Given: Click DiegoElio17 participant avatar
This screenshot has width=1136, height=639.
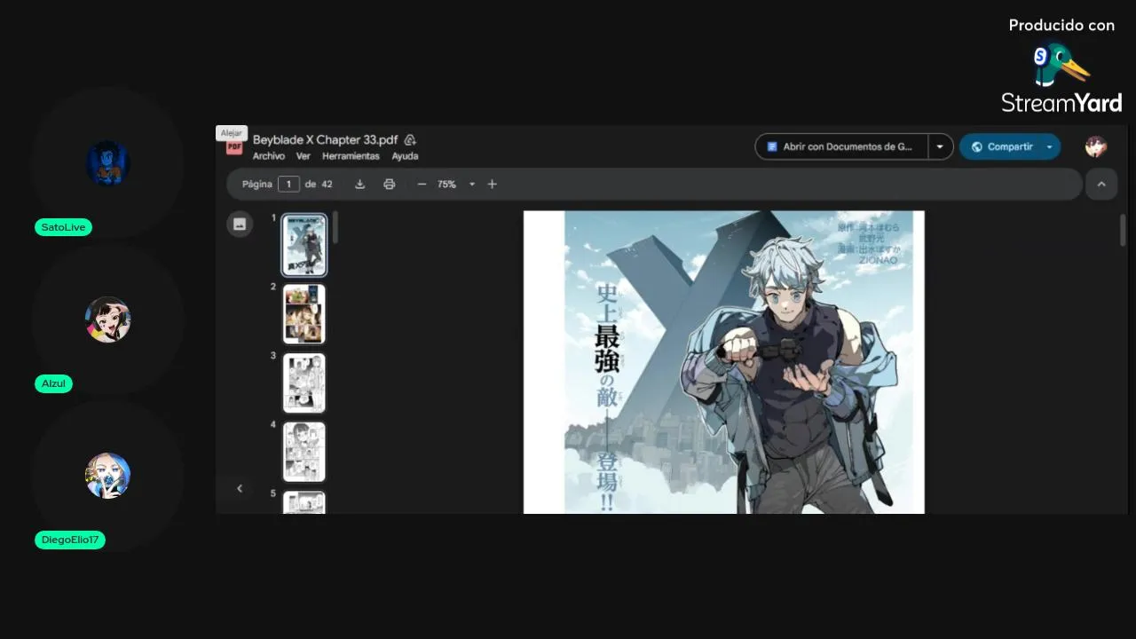Looking at the screenshot, I should (x=108, y=476).
